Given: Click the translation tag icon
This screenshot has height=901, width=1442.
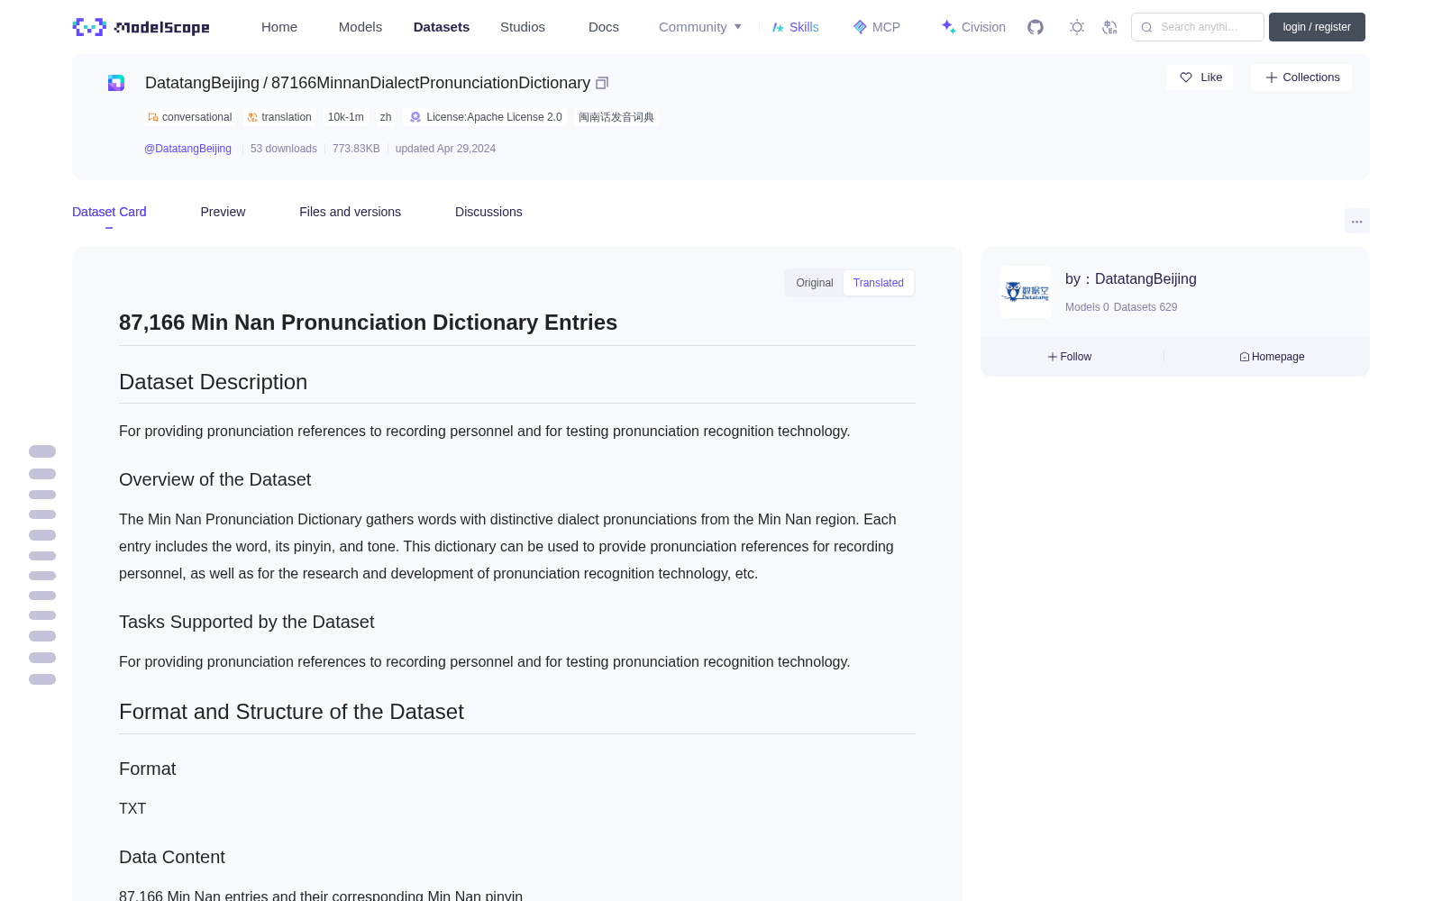Looking at the screenshot, I should point(252,117).
